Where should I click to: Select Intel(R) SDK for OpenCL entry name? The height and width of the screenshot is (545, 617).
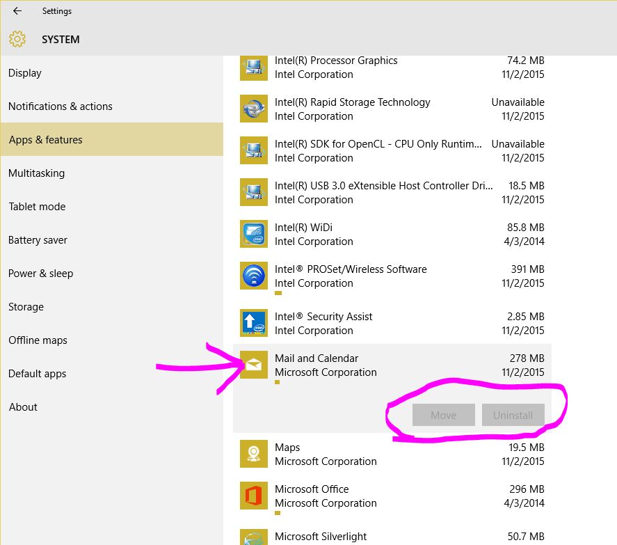[378, 144]
